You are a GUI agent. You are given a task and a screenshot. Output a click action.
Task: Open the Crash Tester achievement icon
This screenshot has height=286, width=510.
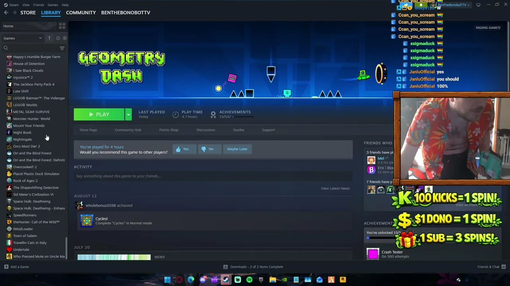(373, 254)
